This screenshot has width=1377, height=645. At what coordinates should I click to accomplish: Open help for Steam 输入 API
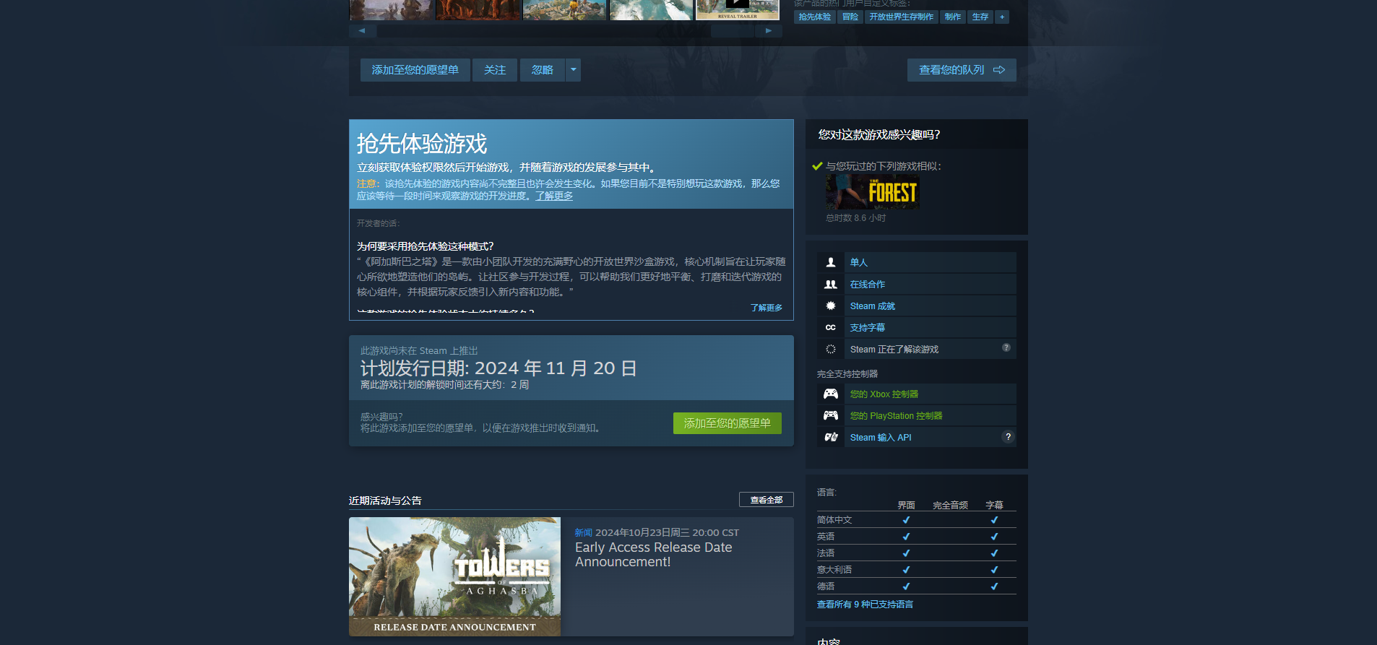(1008, 436)
